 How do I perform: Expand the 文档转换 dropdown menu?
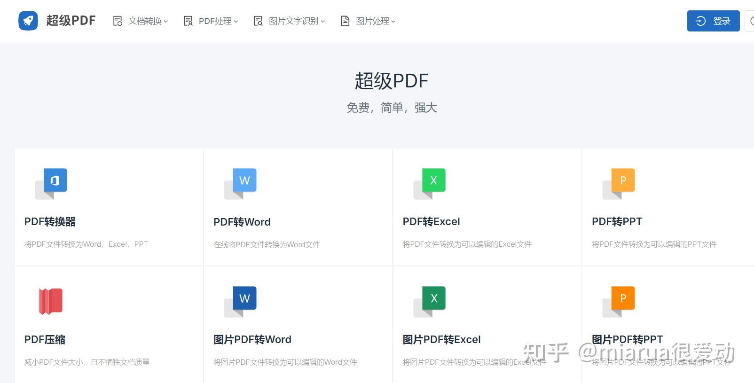pyautogui.click(x=141, y=21)
